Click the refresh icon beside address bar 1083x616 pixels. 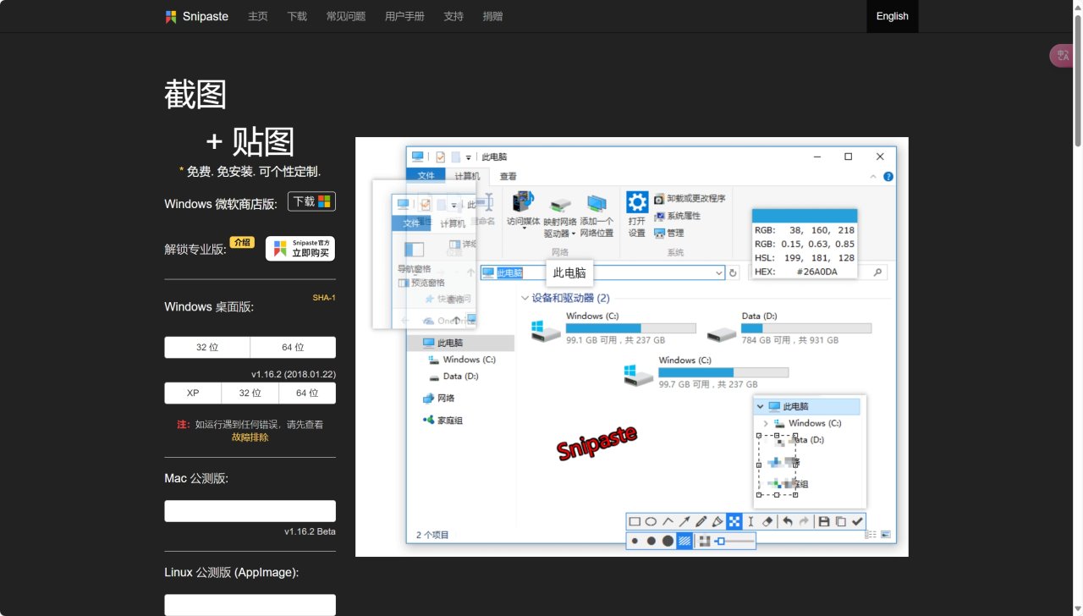(x=734, y=272)
